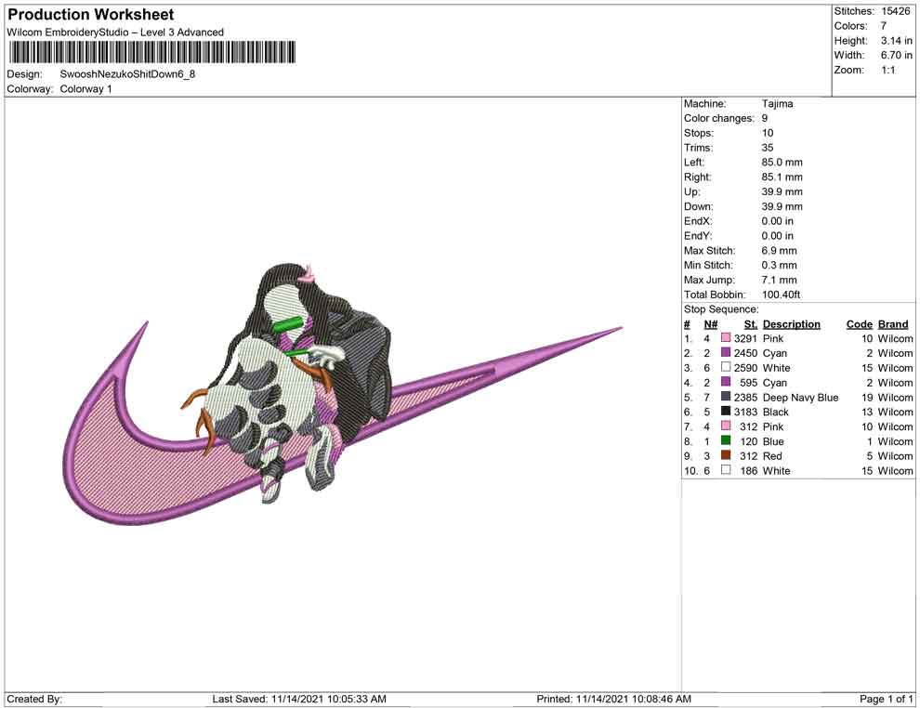This screenshot has height=708, width=920.
Task: Click the pink swatch for stop 1
Action: coord(726,339)
